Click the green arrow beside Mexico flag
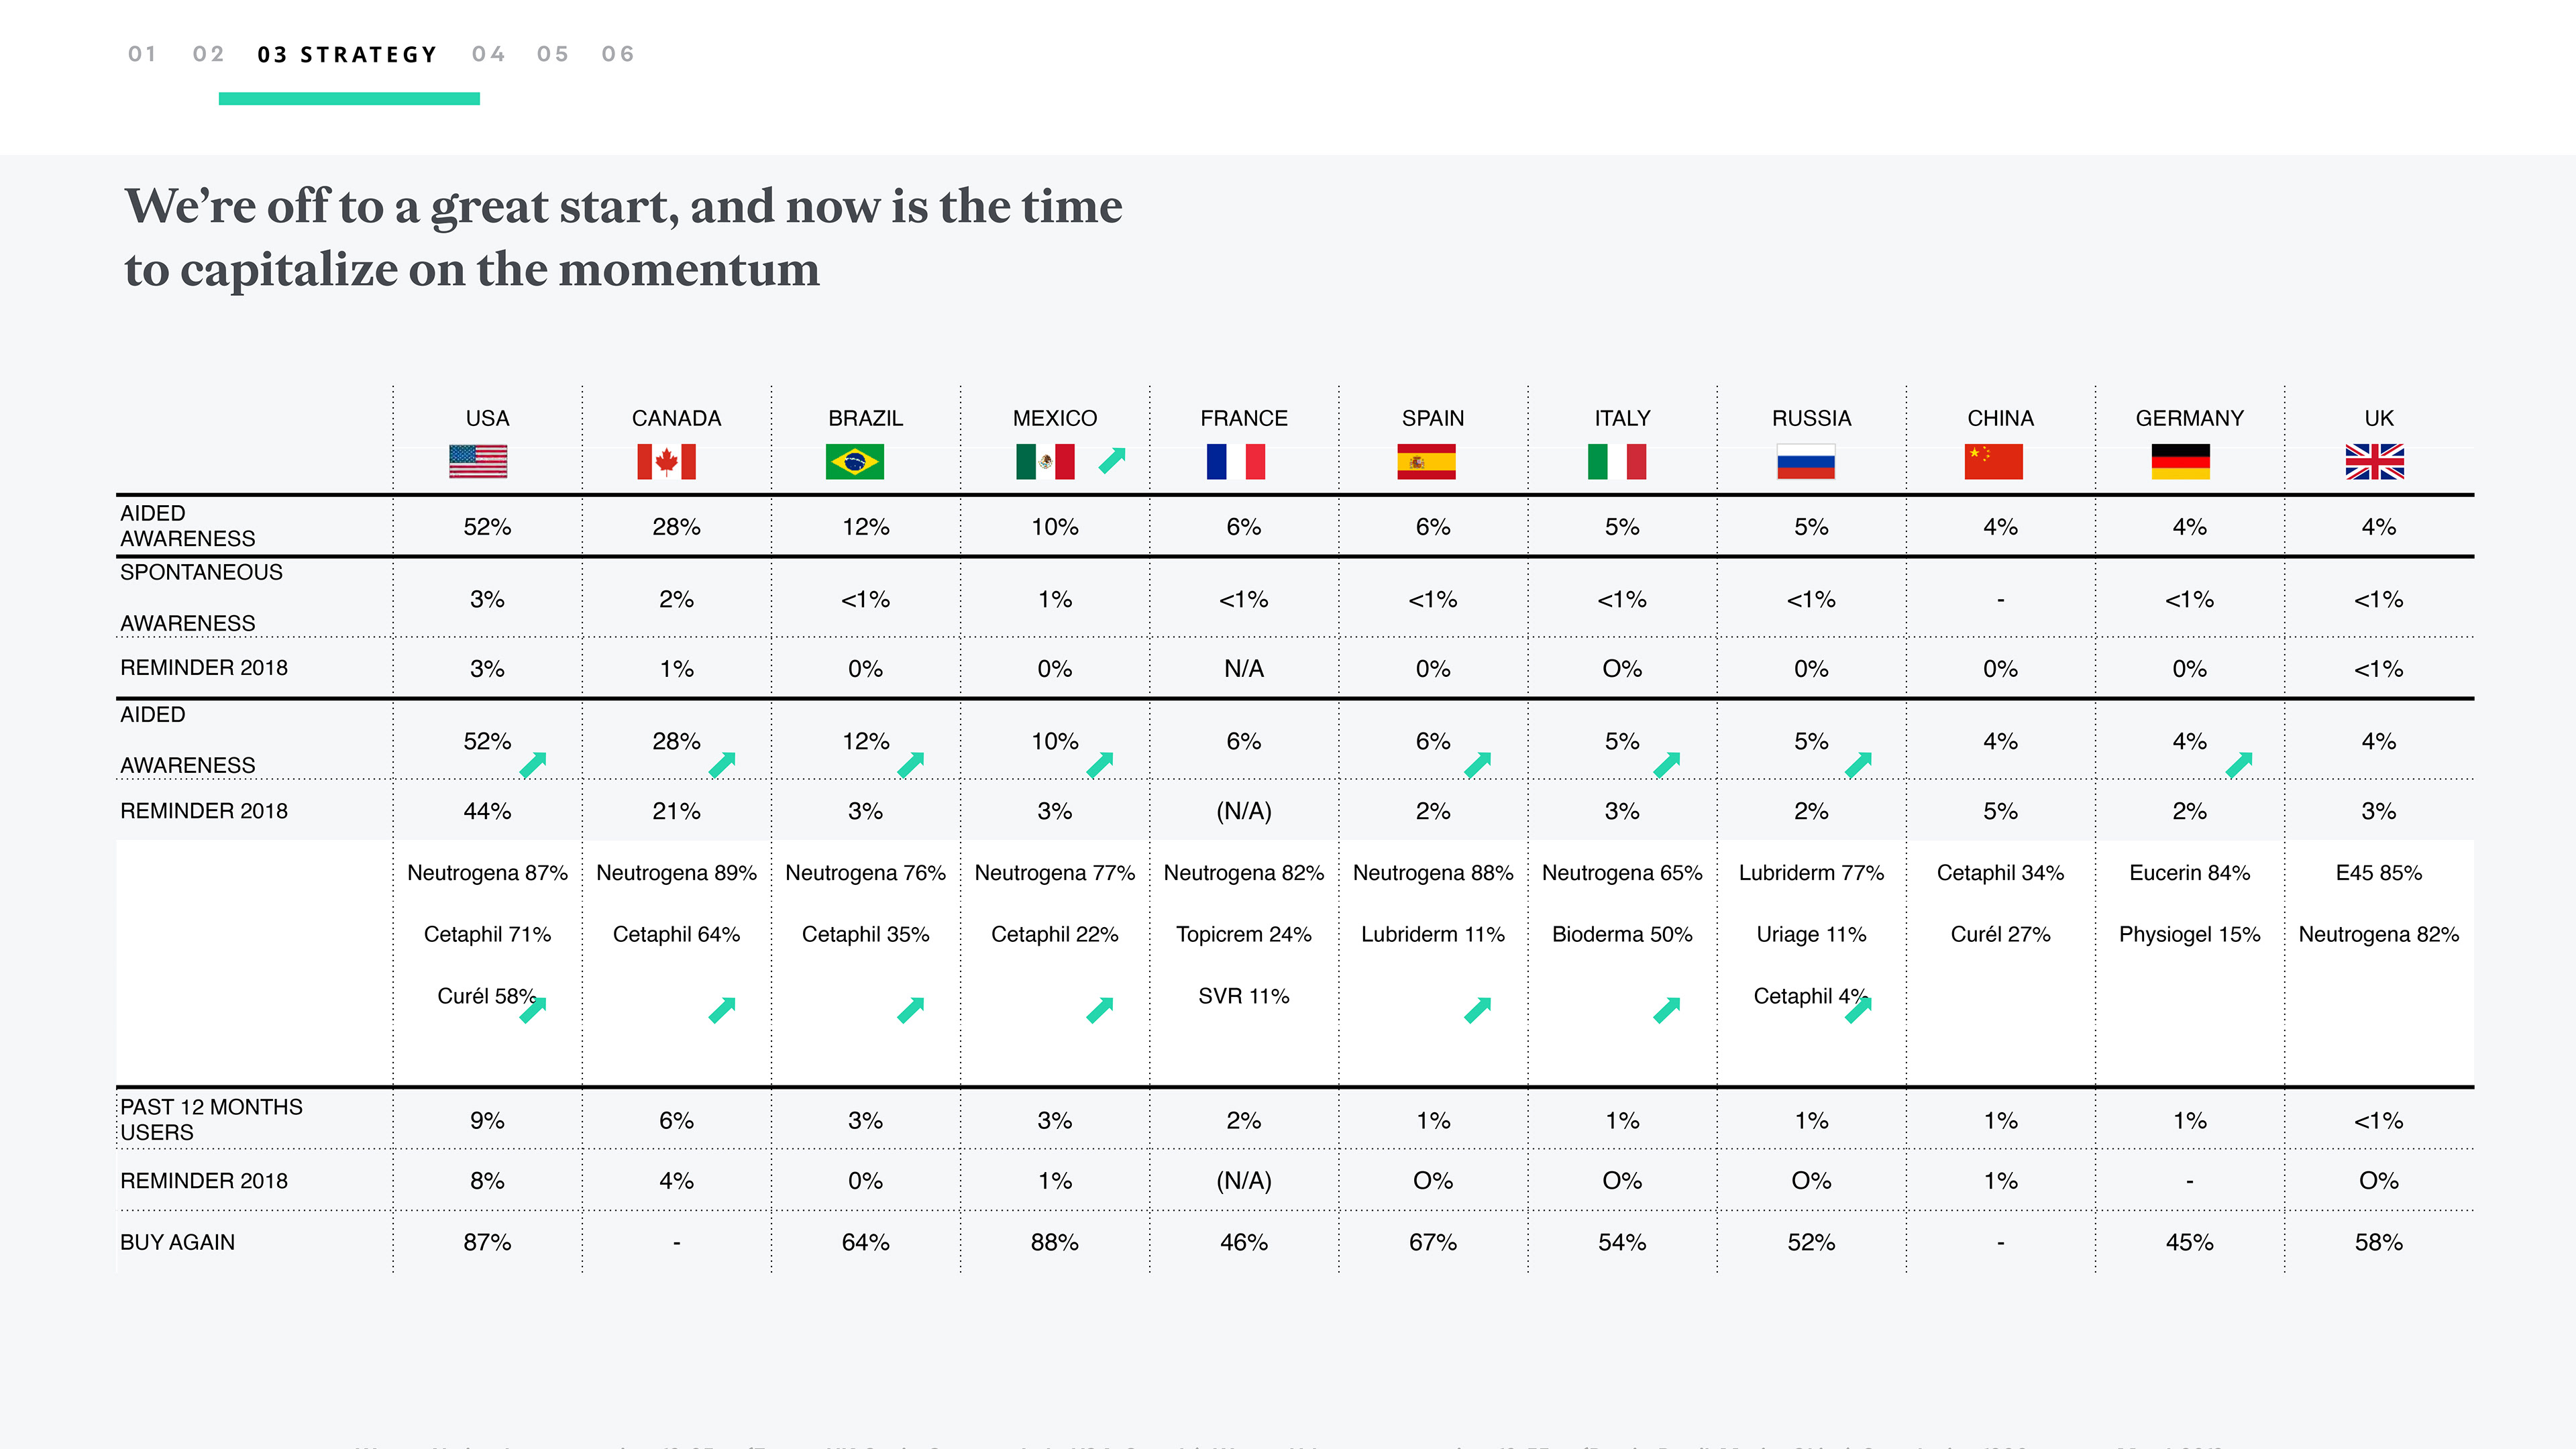The image size is (2576, 1449). [1112, 460]
